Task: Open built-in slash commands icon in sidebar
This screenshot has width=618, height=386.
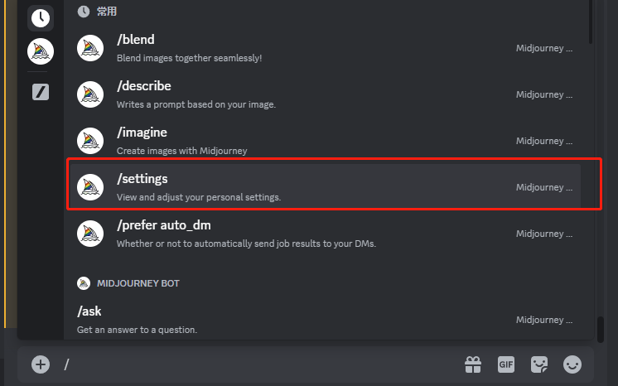Action: [41, 92]
